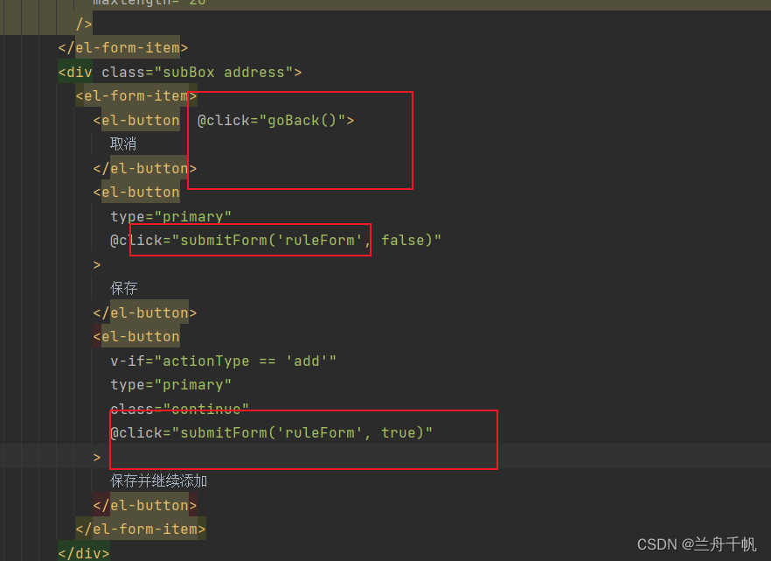The image size is (771, 561).
Task: Place cursor on the 取消 button label text
Action: 123,144
